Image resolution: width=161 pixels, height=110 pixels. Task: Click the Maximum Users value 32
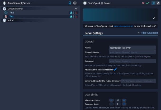click(x=118, y=100)
